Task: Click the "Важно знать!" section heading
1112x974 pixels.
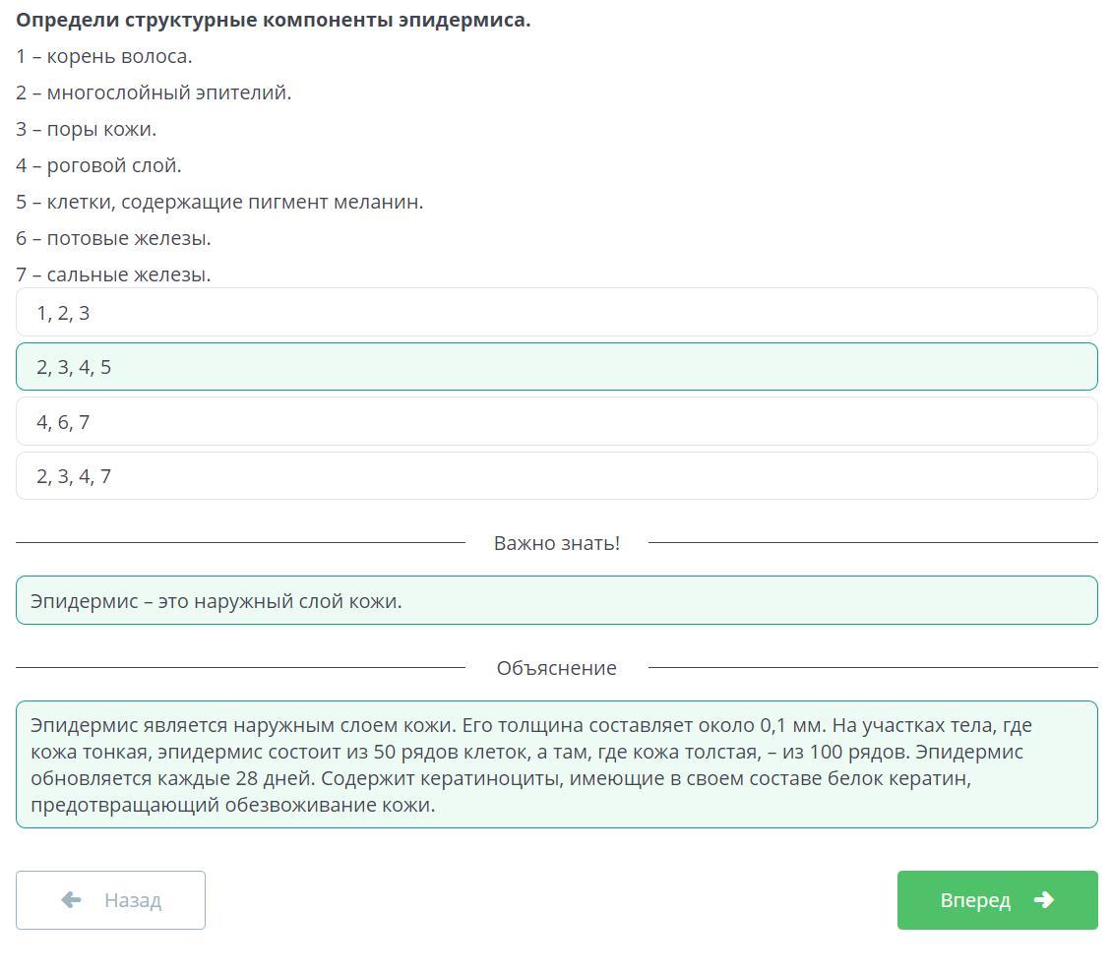Action: coord(556,543)
